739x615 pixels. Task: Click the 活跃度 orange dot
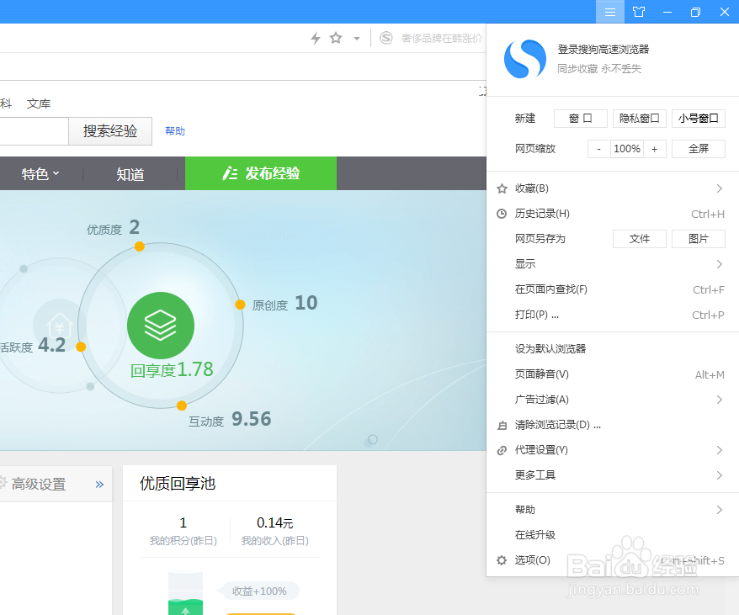point(81,347)
